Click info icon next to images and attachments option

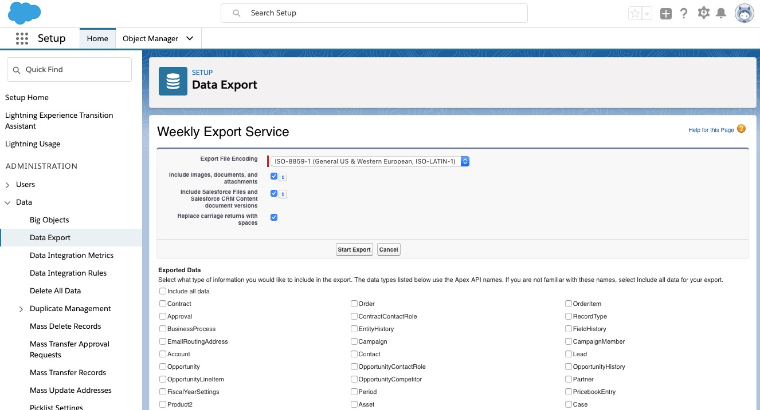(x=283, y=177)
